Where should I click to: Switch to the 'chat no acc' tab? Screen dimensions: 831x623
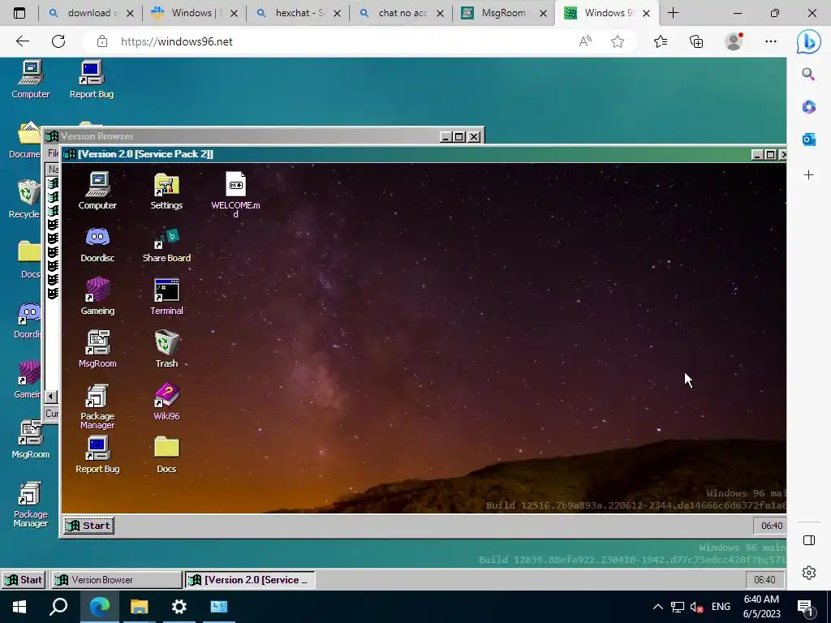tap(401, 13)
